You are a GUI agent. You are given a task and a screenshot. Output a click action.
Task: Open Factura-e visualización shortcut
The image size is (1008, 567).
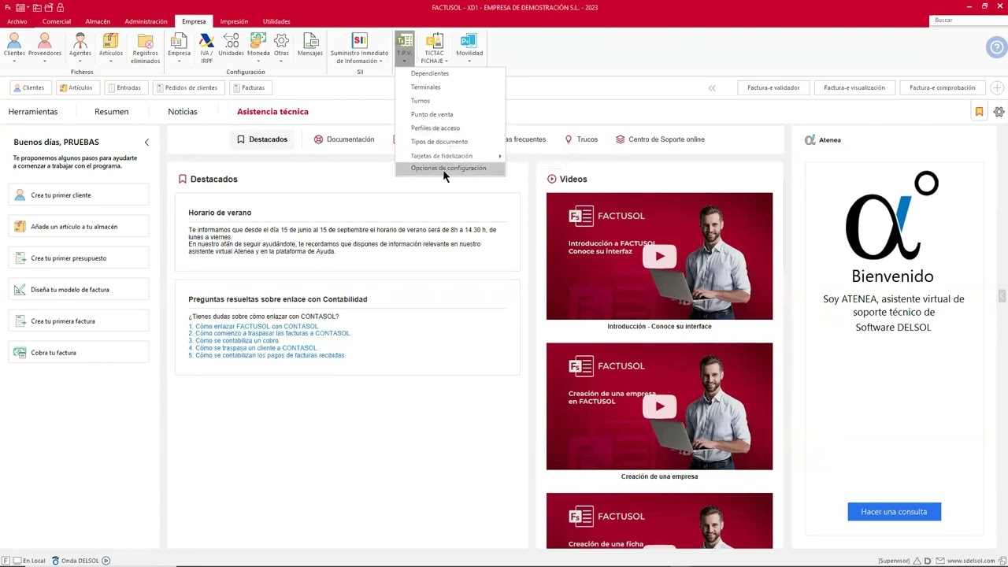click(x=854, y=87)
